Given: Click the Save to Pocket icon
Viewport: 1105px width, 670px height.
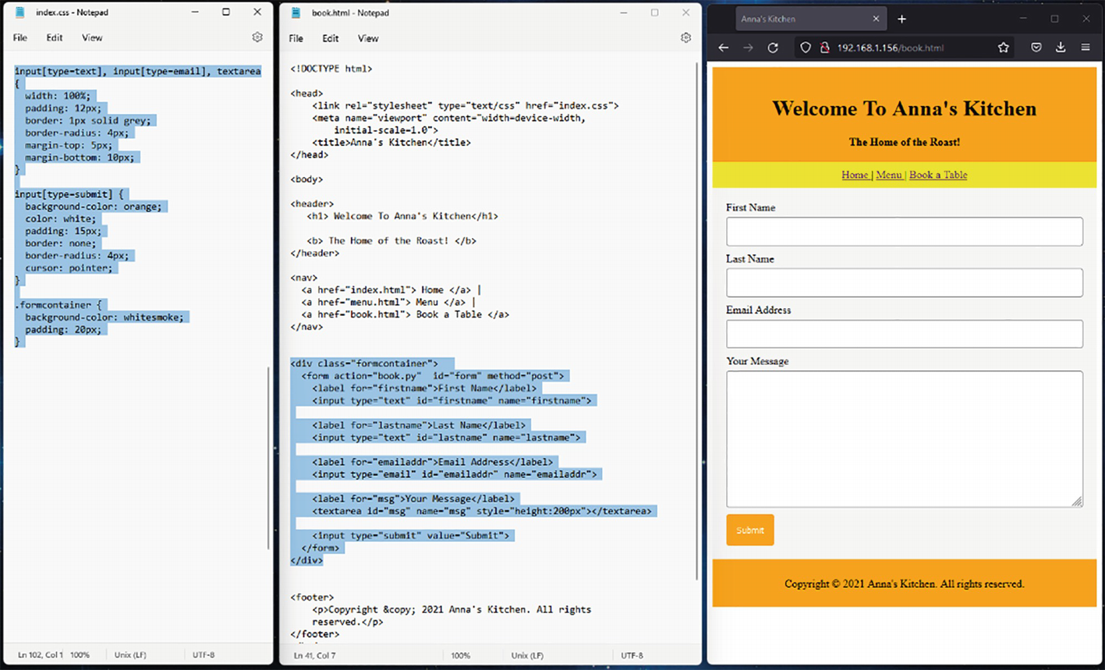Looking at the screenshot, I should click(1036, 48).
